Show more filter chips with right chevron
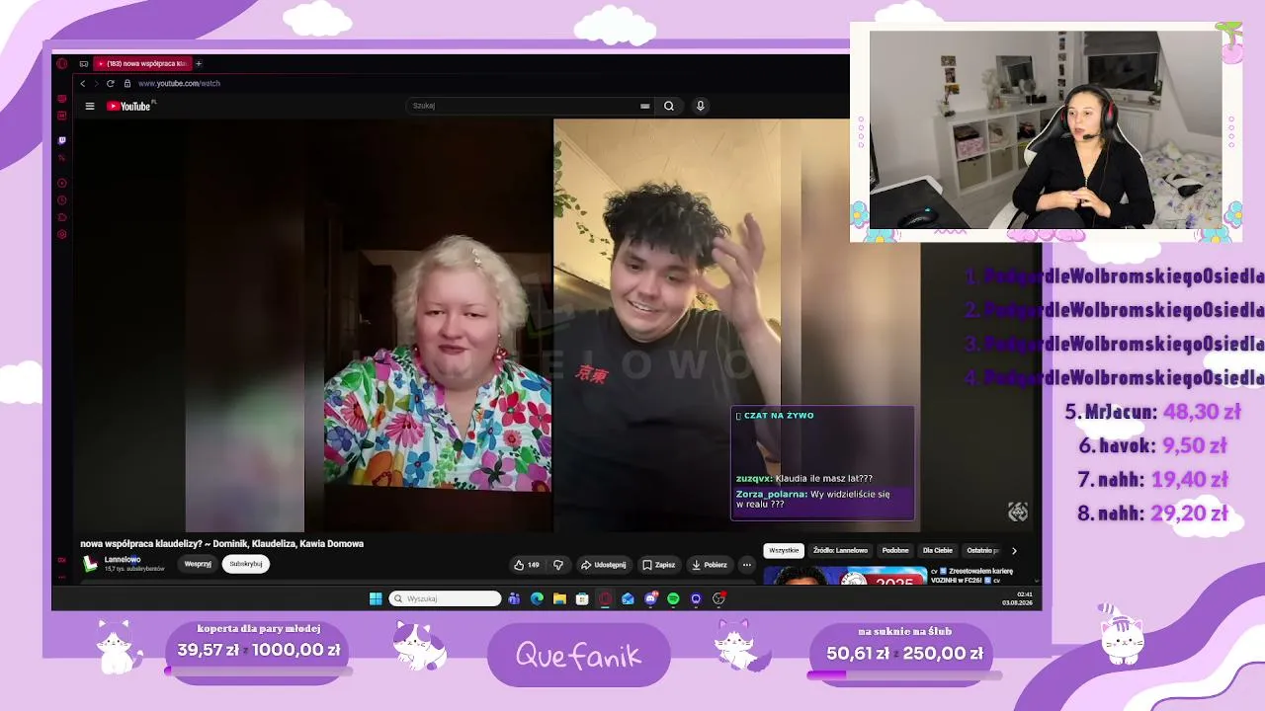Image resolution: width=1265 pixels, height=711 pixels. 1013,551
